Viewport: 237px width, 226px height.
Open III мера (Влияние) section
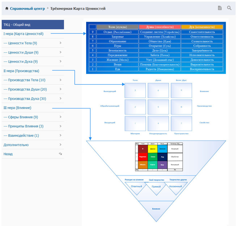17,108
